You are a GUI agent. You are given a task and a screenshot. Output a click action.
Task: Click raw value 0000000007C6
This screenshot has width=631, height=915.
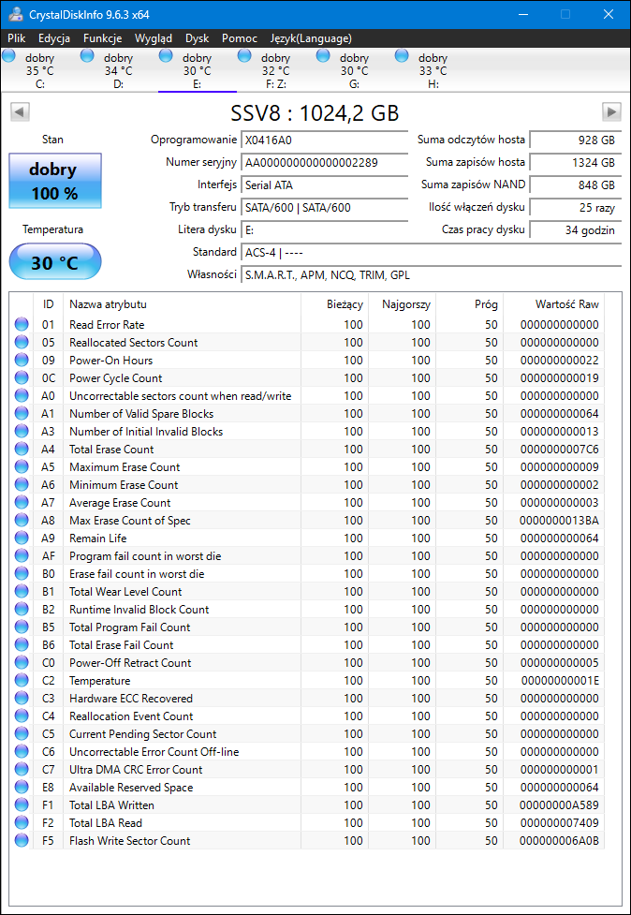559,450
